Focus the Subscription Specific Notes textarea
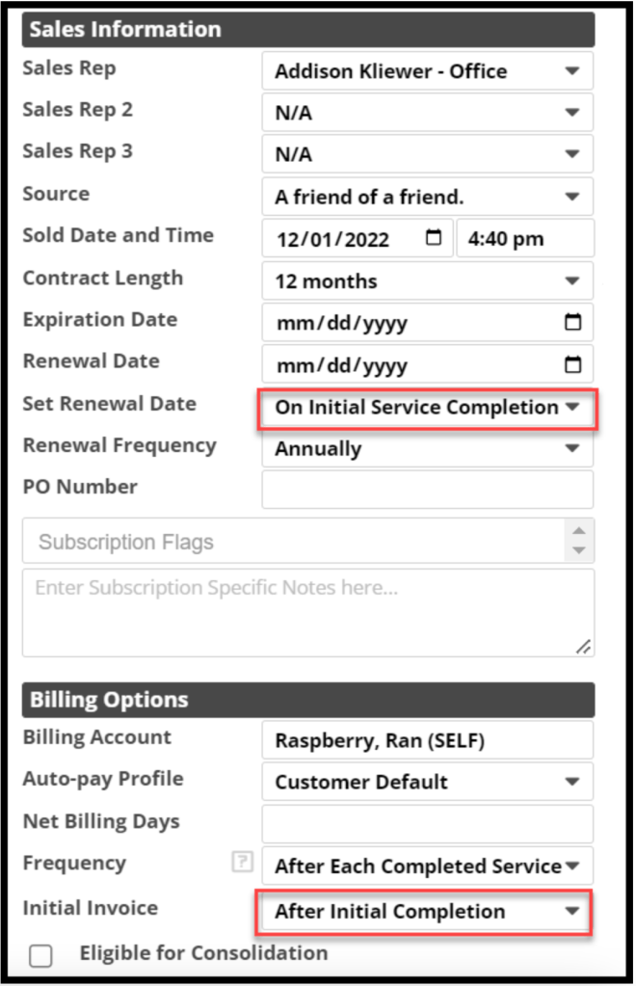636x986 pixels. [308, 613]
